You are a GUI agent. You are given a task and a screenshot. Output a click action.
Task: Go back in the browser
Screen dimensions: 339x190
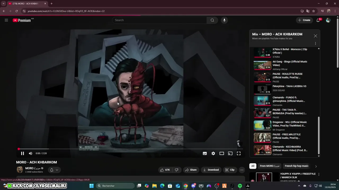(x=4, y=11)
